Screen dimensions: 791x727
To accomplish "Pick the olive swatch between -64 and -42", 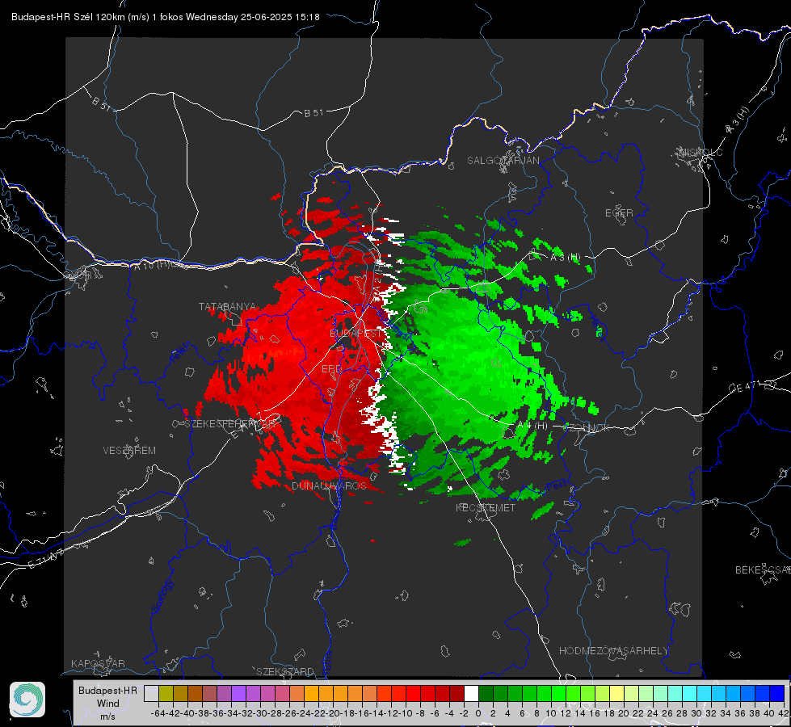I will coord(166,693).
